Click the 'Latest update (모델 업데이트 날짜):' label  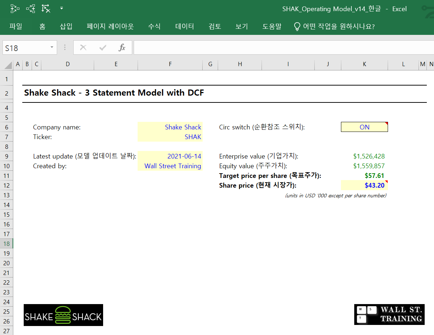click(x=84, y=156)
